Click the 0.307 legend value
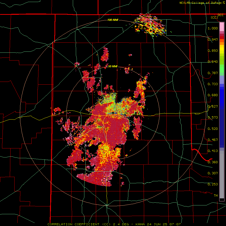 [x=213, y=173]
